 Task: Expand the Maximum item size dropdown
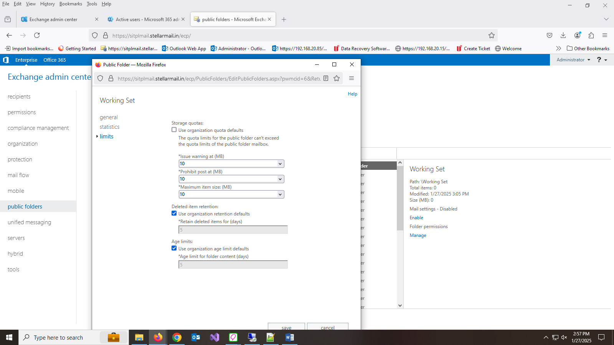click(280, 194)
